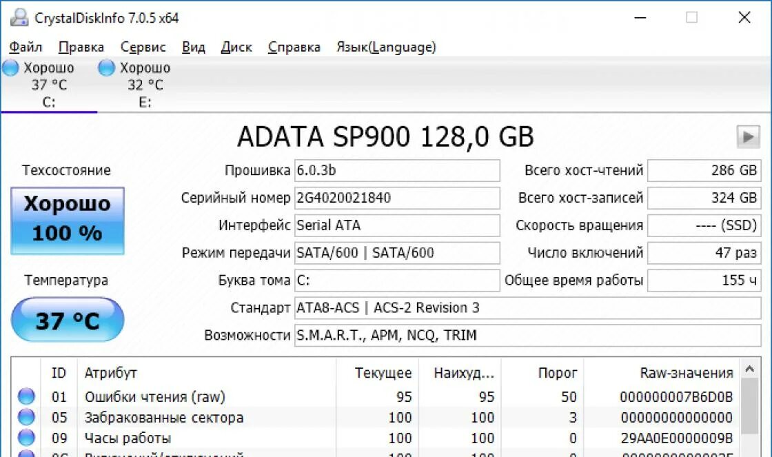Screen dimensions: 772x457
Task: Click status orb for attribute 05 row
Action: (x=26, y=417)
